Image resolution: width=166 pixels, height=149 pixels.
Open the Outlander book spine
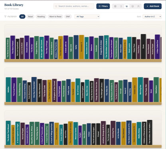point(96,48)
